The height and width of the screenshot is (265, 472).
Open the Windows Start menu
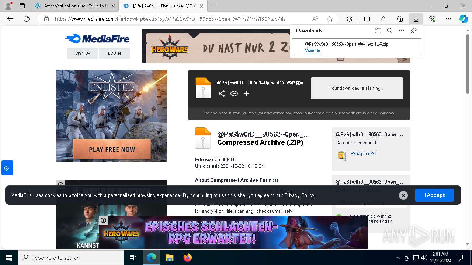9,258
